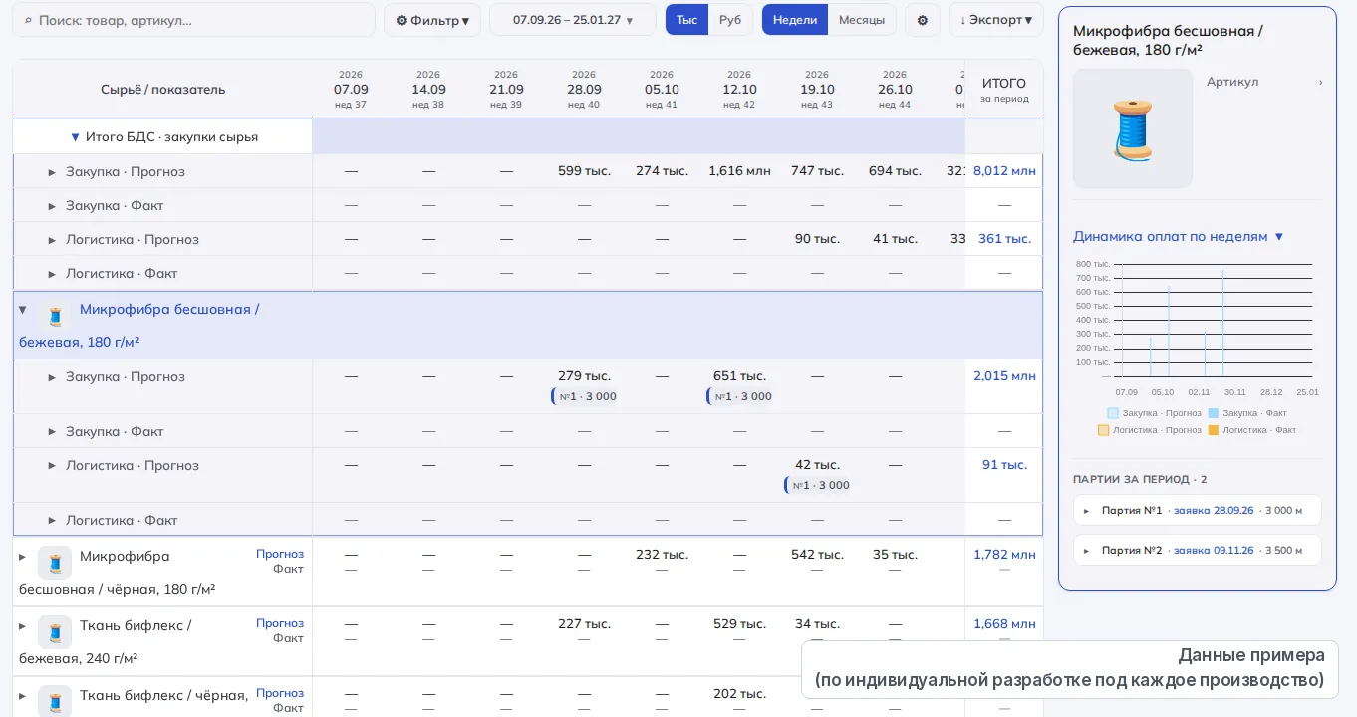Click batch chip №1 under 279 тыс.
Viewport: 1357px width, 717px height.
586,396
